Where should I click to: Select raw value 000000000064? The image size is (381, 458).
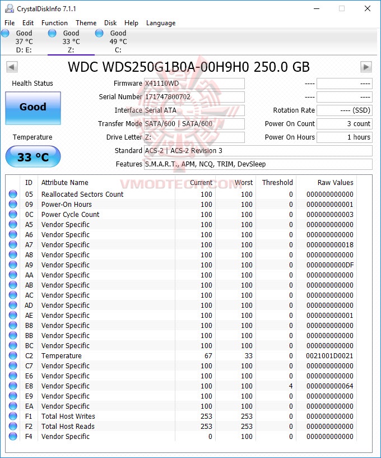pos(330,386)
